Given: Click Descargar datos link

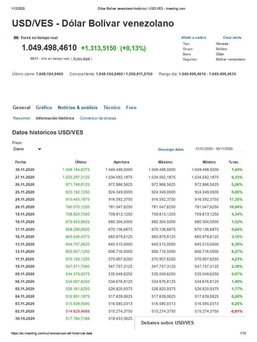Looking at the screenshot, I should [x=171, y=149].
